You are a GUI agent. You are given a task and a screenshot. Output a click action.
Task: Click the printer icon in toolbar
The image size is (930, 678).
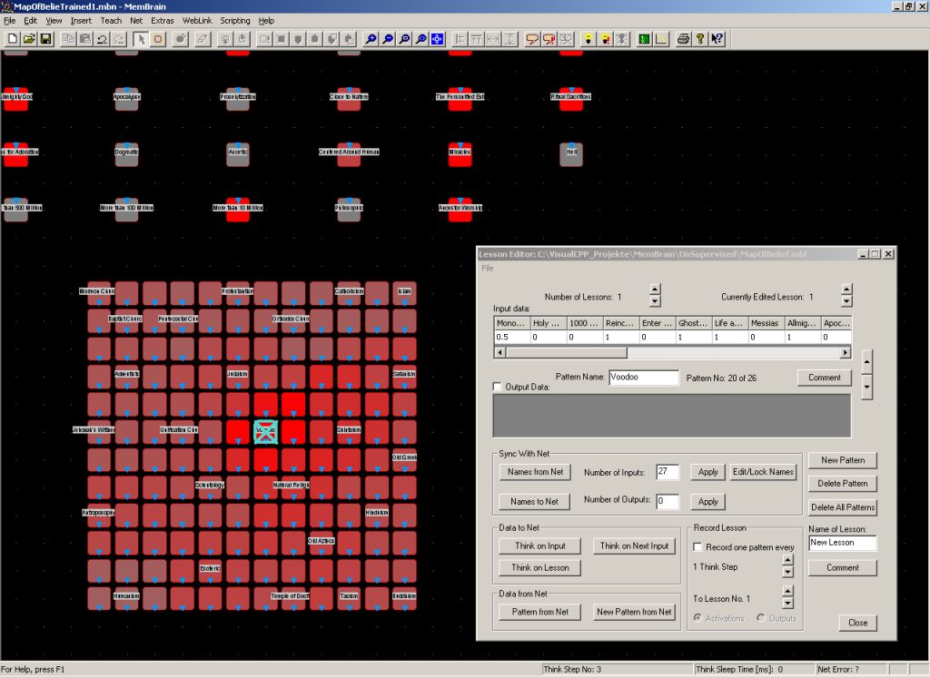pos(683,39)
